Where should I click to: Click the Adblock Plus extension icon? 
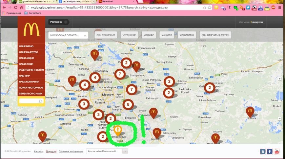[x=274, y=8]
